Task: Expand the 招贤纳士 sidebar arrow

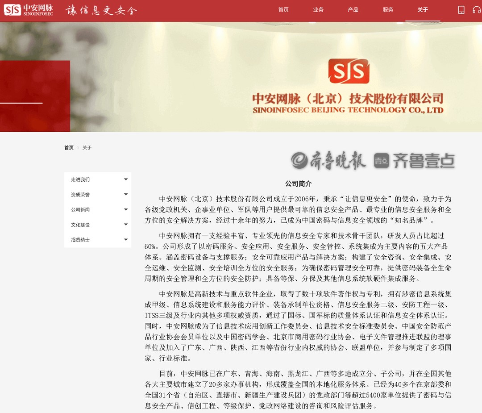Action: point(126,240)
